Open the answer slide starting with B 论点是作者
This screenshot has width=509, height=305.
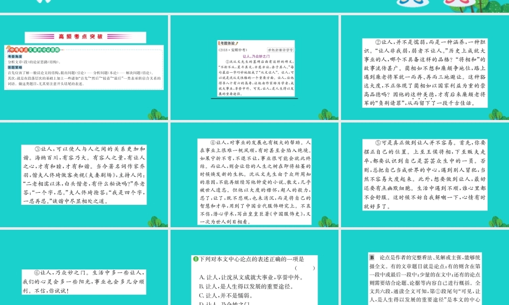[x=425, y=267]
